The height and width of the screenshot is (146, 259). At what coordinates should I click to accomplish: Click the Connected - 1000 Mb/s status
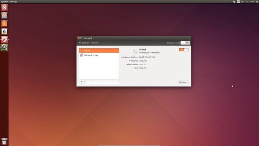click(x=149, y=52)
